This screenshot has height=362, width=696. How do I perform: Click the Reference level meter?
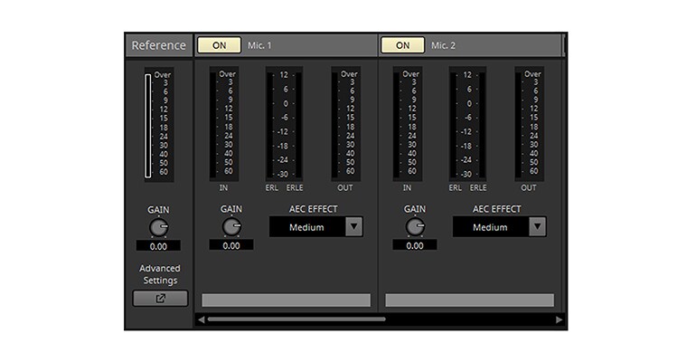(147, 126)
